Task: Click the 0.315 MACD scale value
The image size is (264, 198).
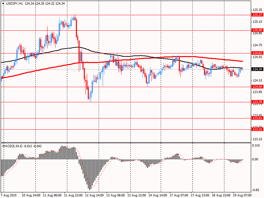Action: click(x=256, y=146)
